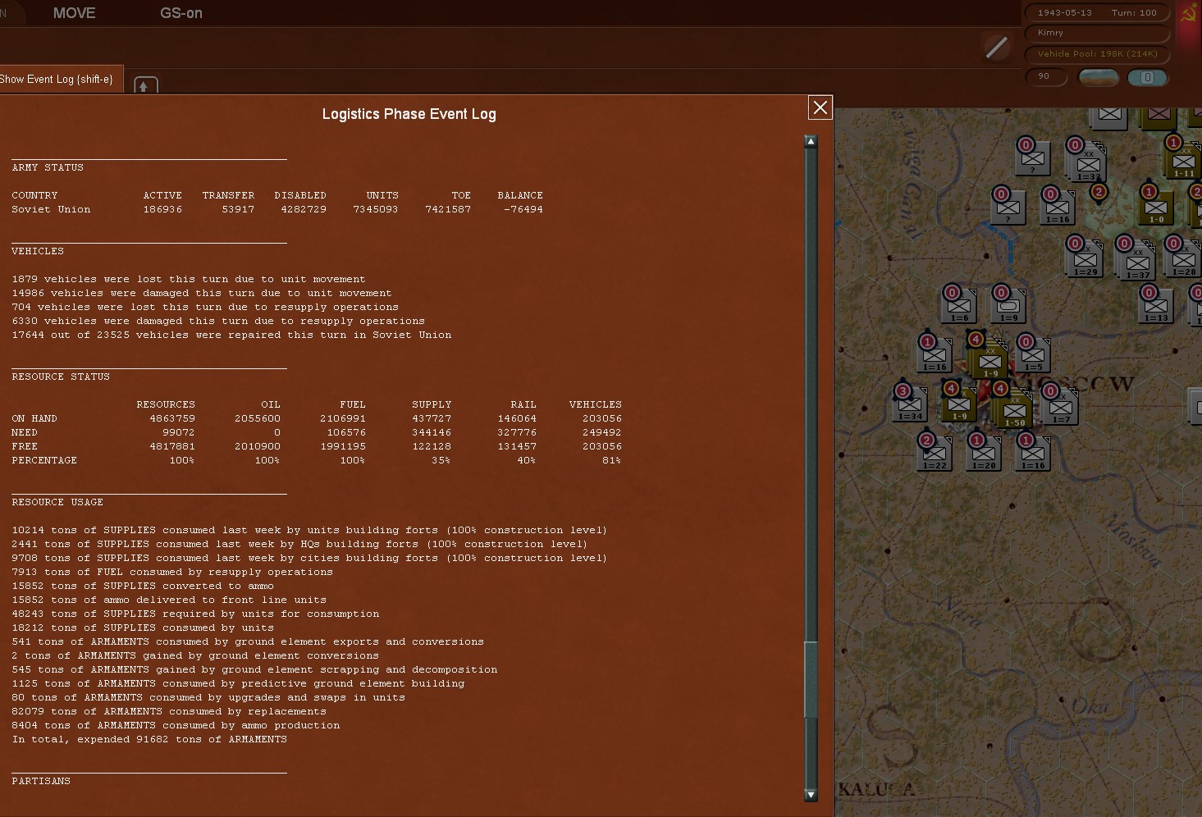Click the vehicles PERCENTAGE value 81%

pyautogui.click(x=611, y=460)
